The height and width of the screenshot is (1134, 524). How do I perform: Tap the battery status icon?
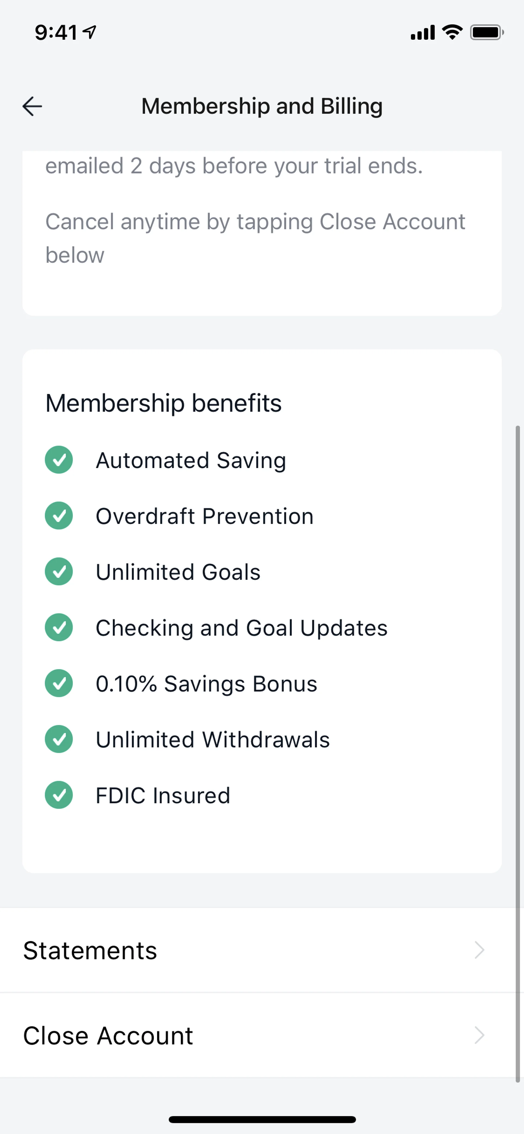pos(486,32)
